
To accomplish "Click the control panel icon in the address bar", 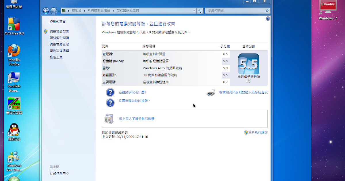I will tap(64, 11).
